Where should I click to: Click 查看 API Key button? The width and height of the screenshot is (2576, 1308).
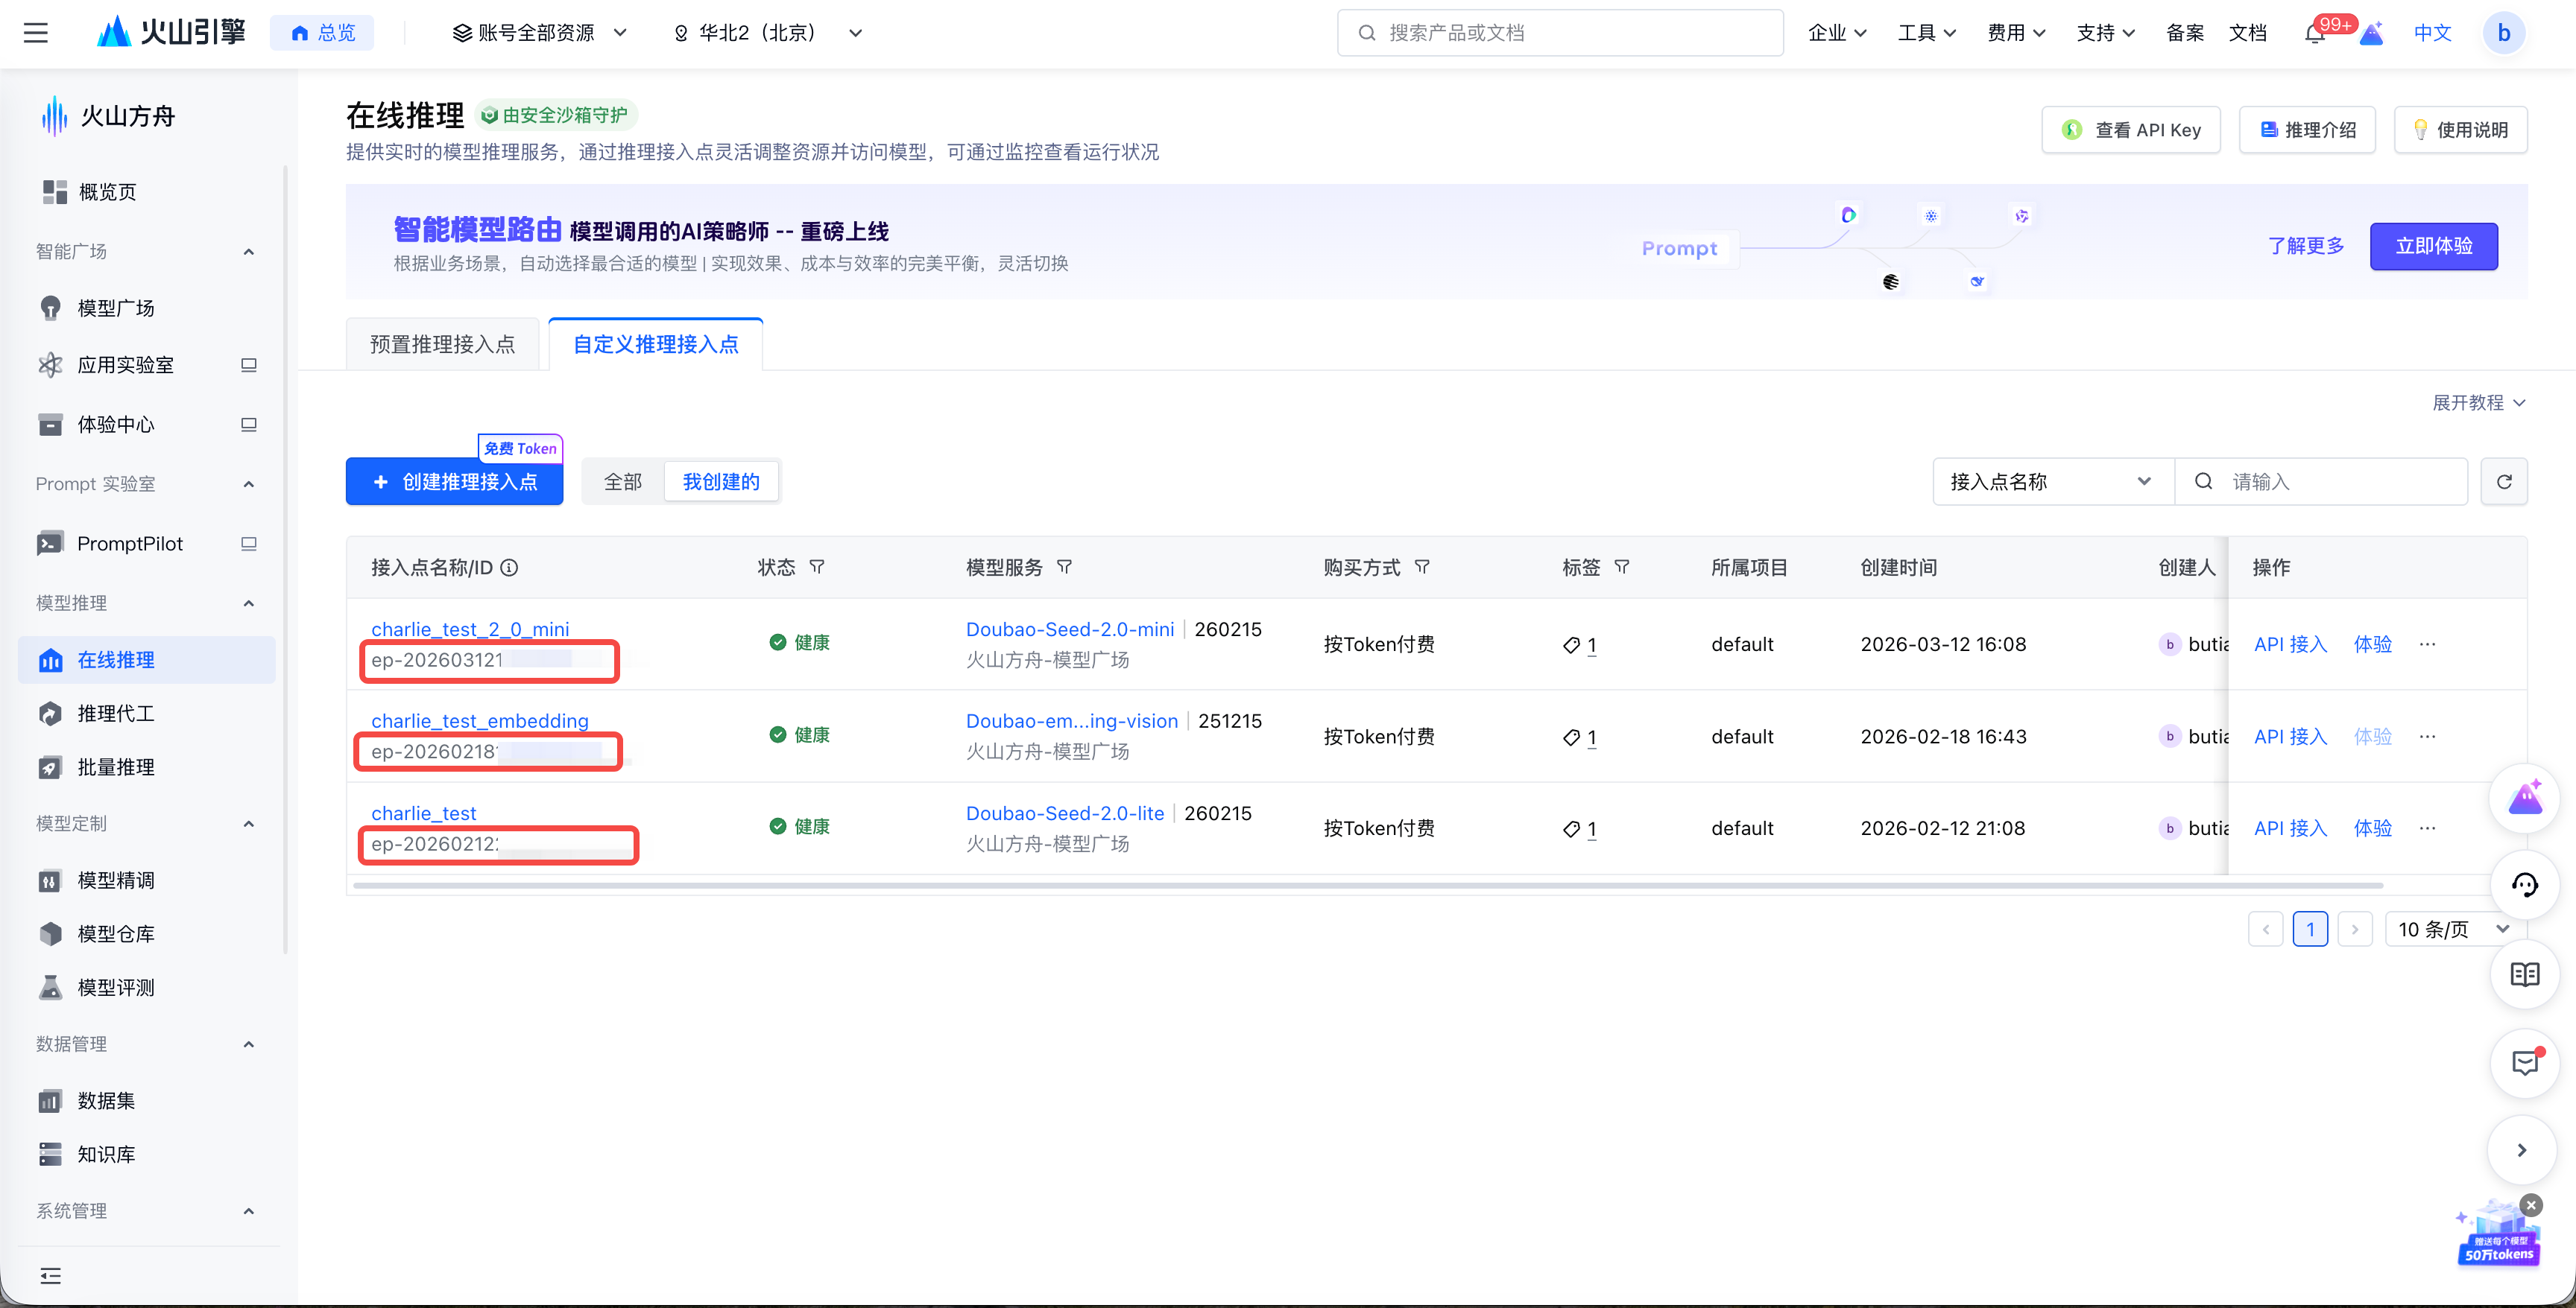[x=2131, y=130]
